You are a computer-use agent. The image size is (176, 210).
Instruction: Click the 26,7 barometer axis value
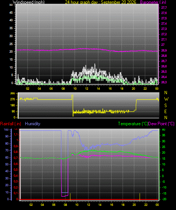click(164, 61)
